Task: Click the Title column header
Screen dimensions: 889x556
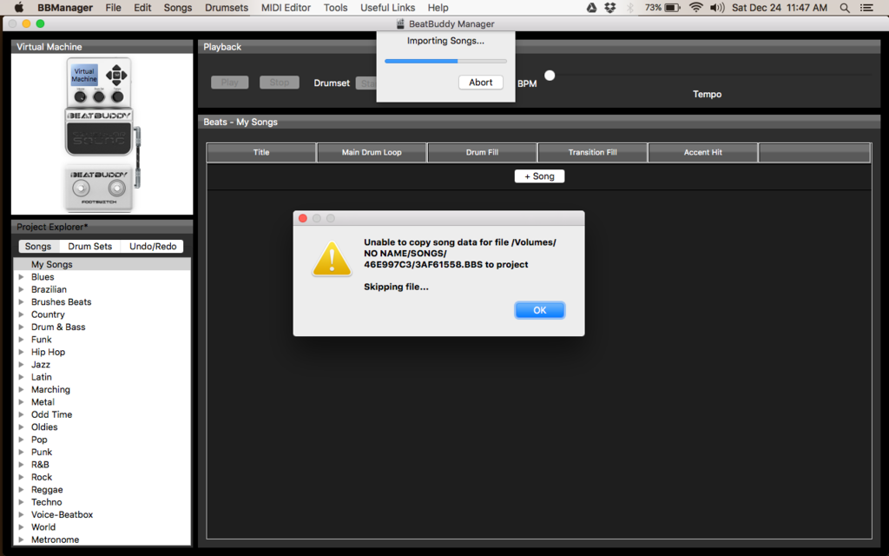Action: point(261,153)
